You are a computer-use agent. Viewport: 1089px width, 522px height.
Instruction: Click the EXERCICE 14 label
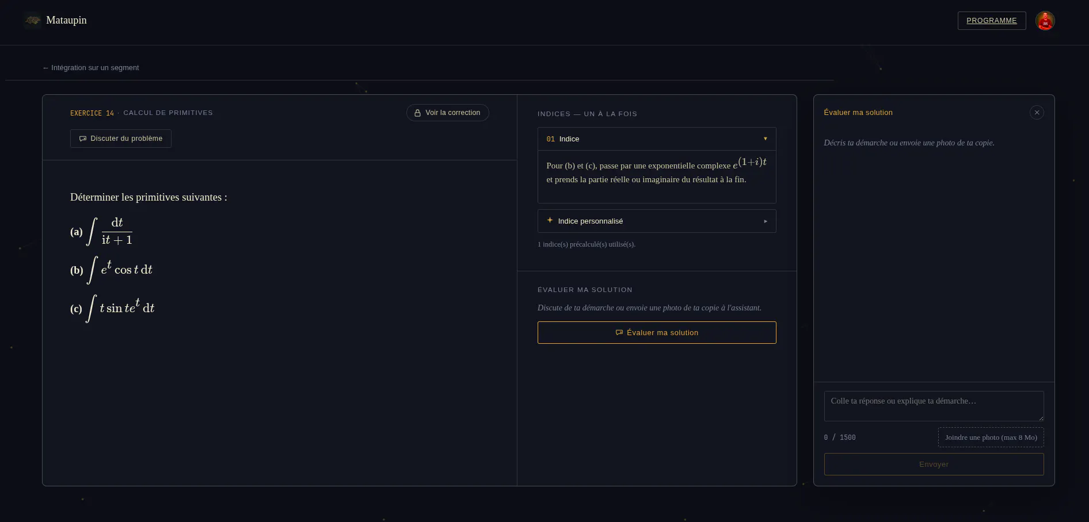(92, 113)
